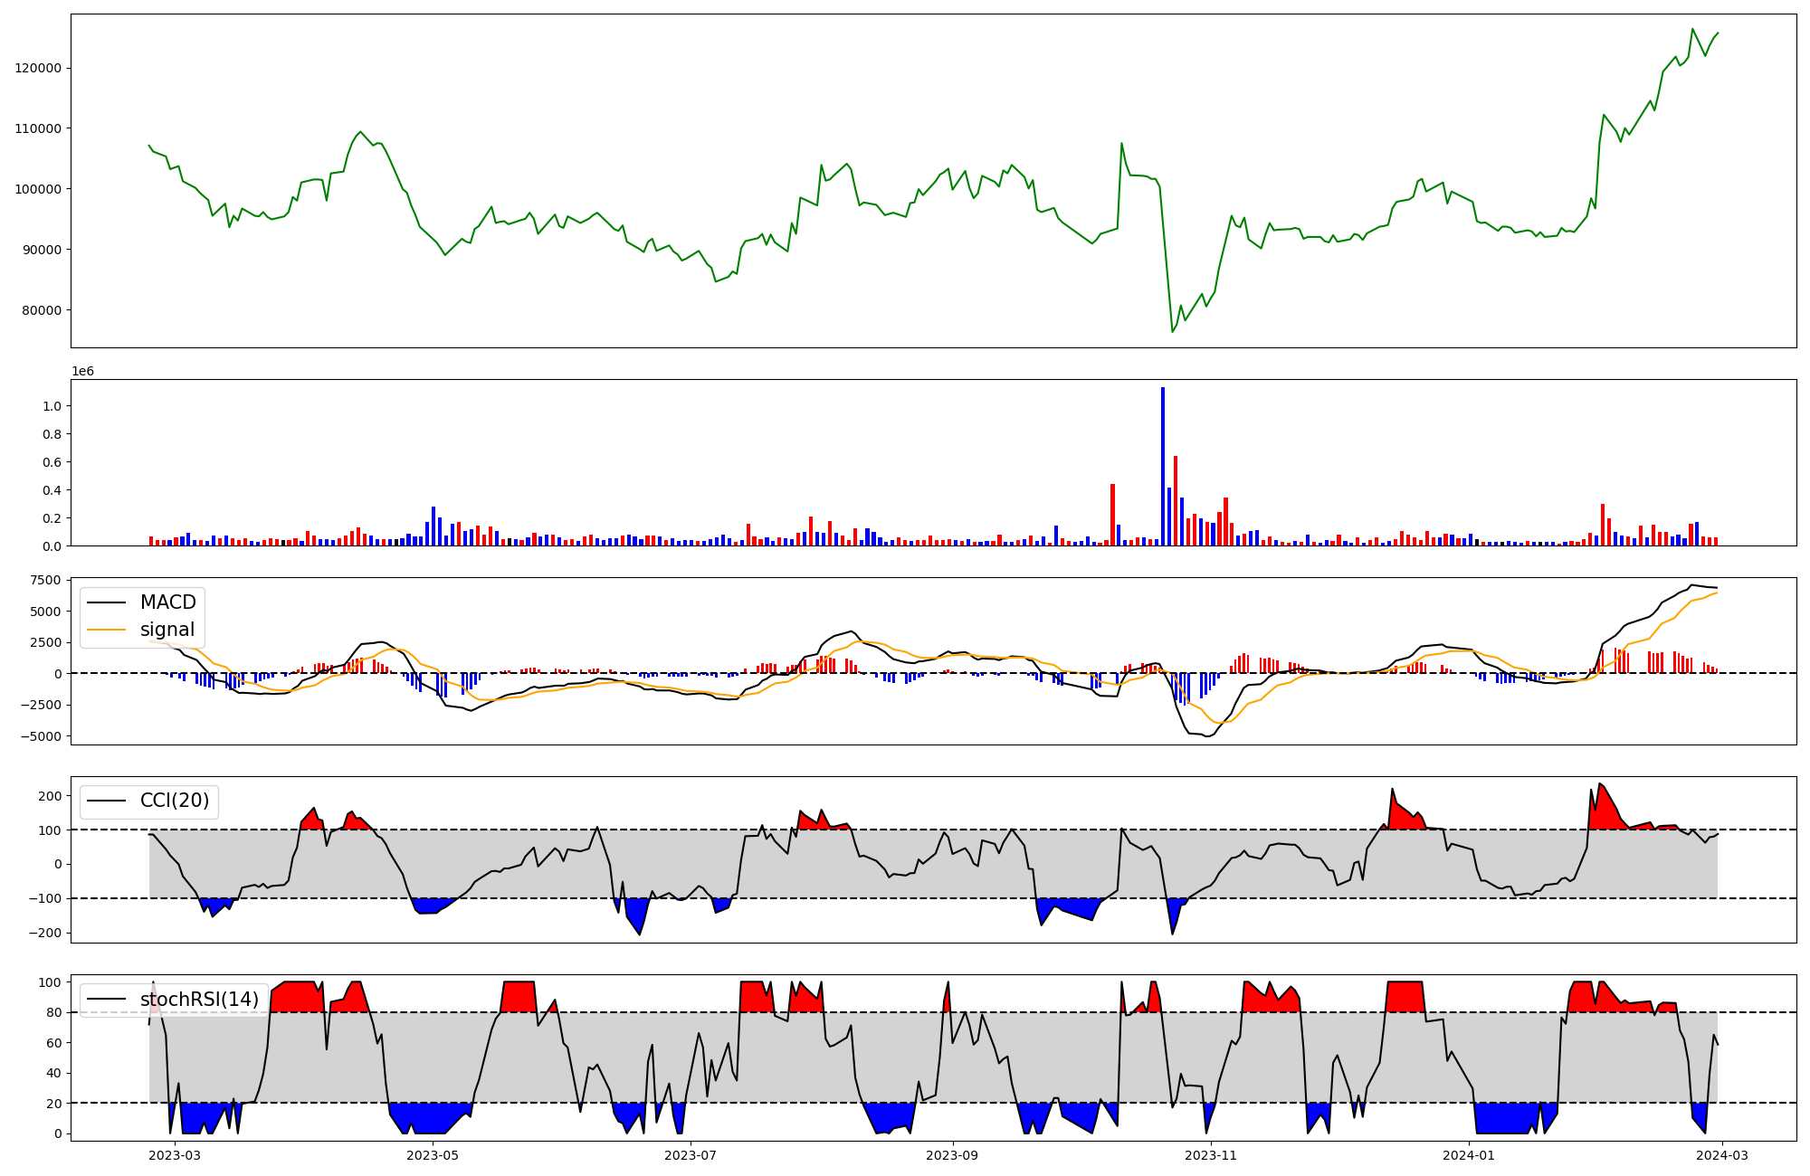Click the 2024-01 date axis label
The height and width of the screenshot is (1176, 1810).
(x=1469, y=1155)
